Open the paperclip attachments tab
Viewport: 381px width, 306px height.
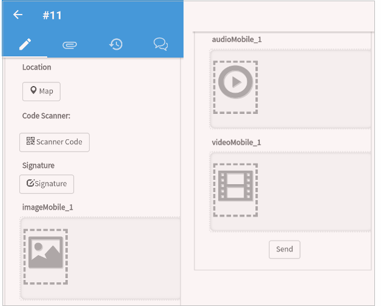(x=70, y=44)
